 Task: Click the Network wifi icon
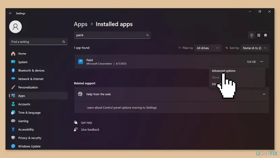click(13, 79)
